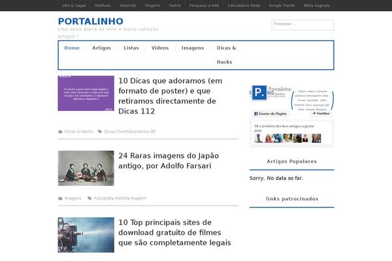Click the site tagline 'uma dose diária'
Viewport: 392px width, 261px height.
point(108,33)
